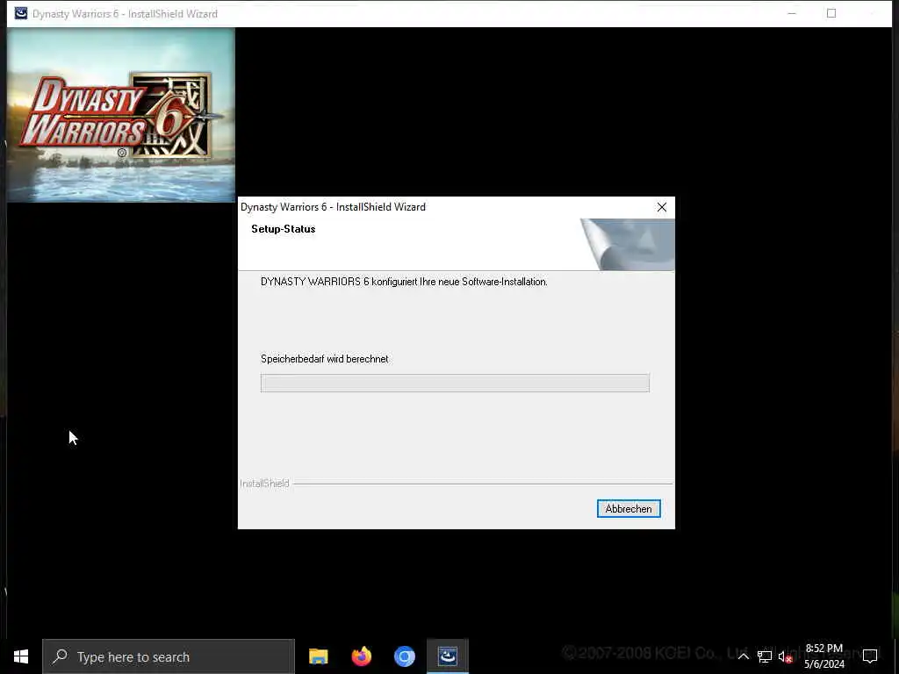
Task: Click the Dynasty Warriors 6 logo image
Action: pyautogui.click(x=121, y=115)
